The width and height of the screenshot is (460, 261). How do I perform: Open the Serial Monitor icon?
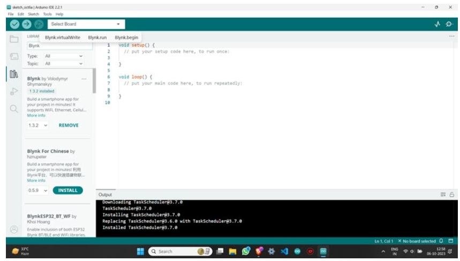[449, 24]
